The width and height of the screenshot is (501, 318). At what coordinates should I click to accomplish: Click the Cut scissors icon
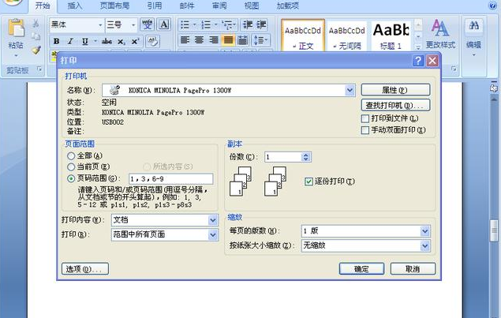pyautogui.click(x=36, y=24)
